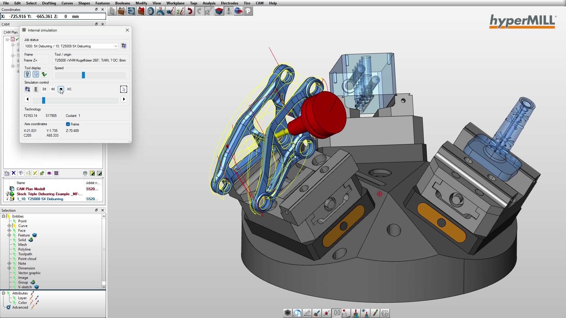
Task: Stop the simulation playback
Action: pyautogui.click(x=61, y=89)
